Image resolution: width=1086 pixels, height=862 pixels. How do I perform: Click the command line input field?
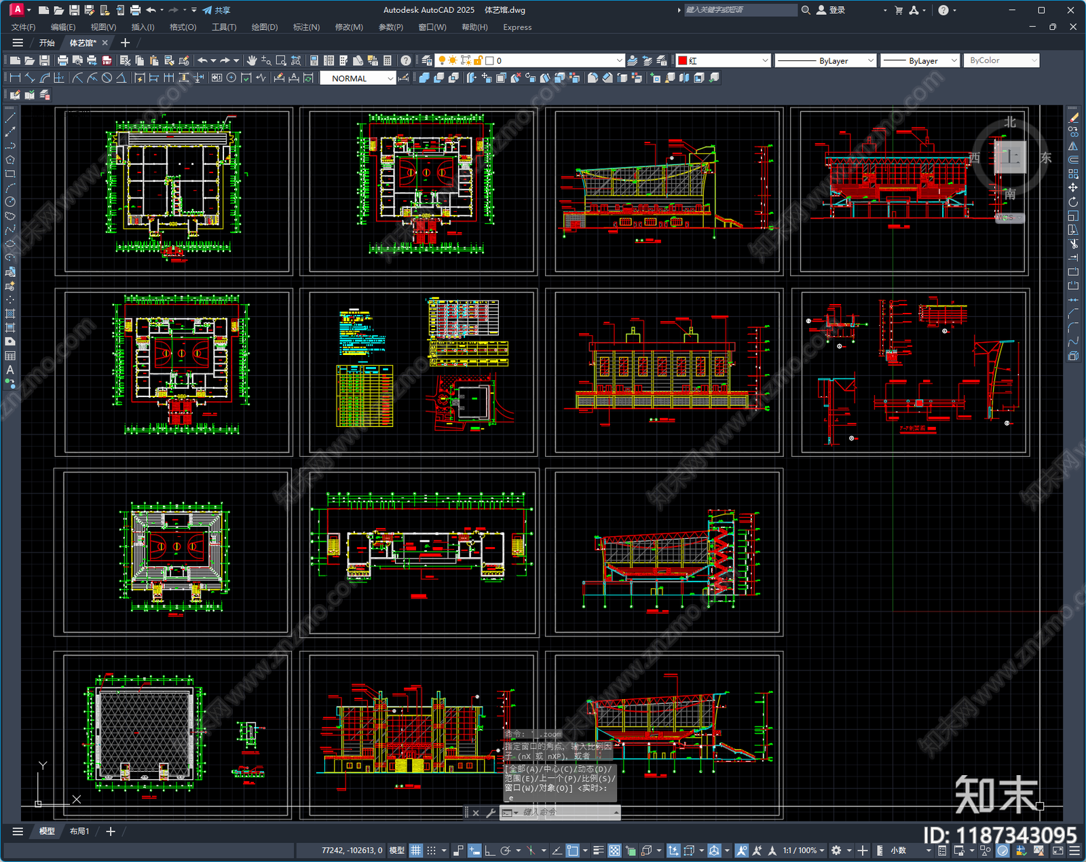[567, 812]
